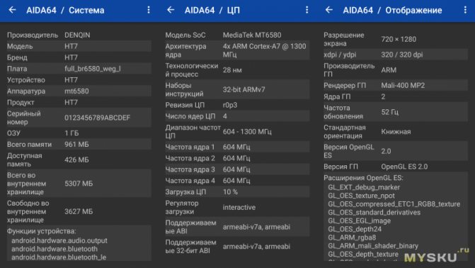The width and height of the screenshot is (475, 268).
Task: Select the Версия OpenGL ES row
Action: tap(396, 151)
